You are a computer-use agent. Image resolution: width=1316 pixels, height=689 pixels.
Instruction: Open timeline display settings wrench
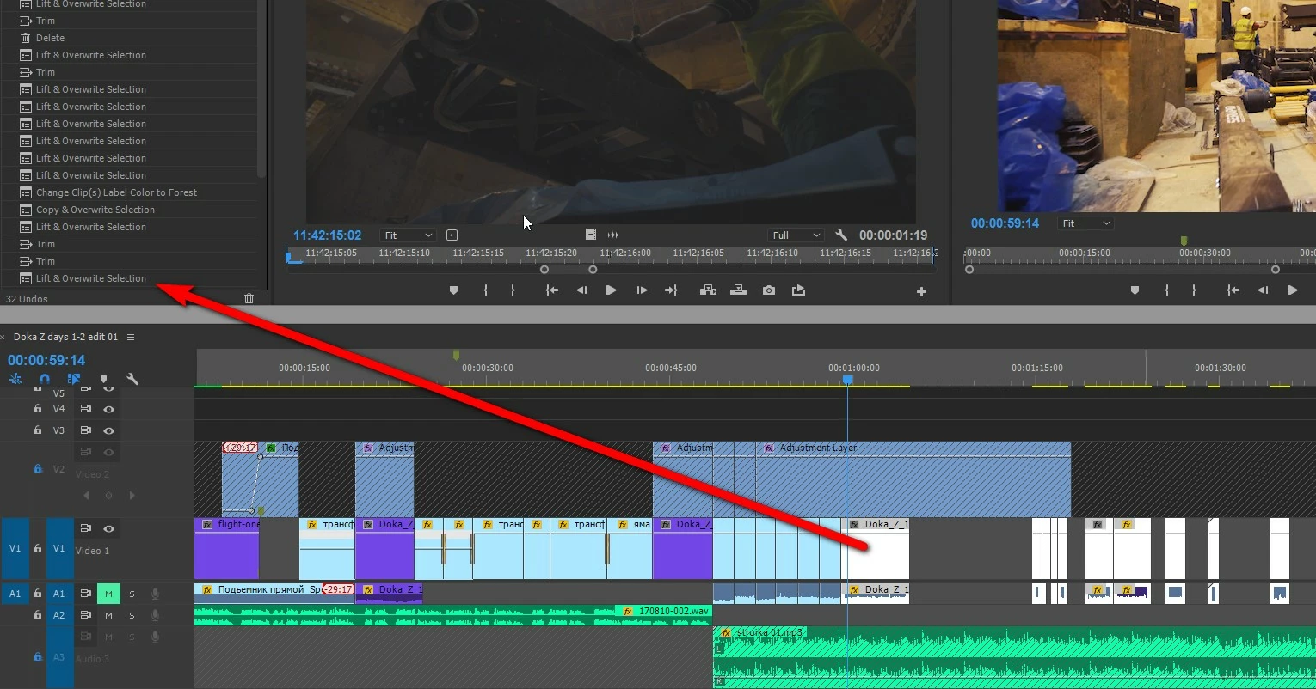tap(132, 379)
